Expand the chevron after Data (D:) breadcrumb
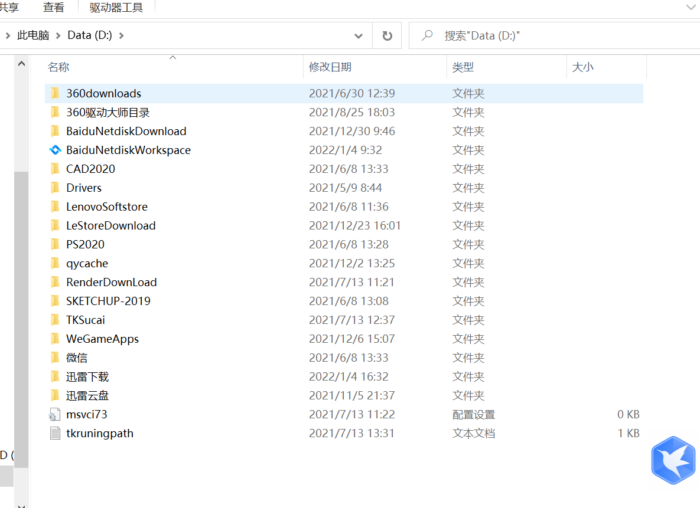The width and height of the screenshot is (700, 508). tap(122, 35)
